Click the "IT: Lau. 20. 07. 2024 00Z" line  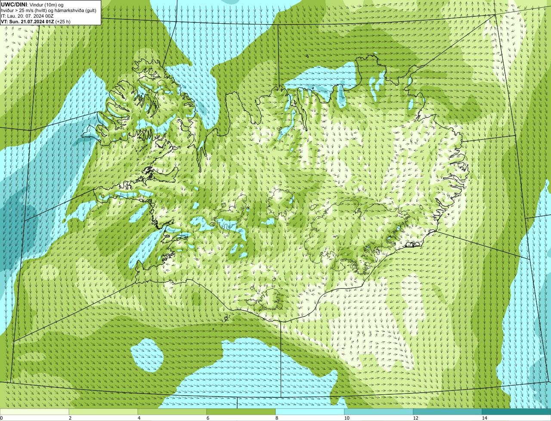tap(27, 15)
